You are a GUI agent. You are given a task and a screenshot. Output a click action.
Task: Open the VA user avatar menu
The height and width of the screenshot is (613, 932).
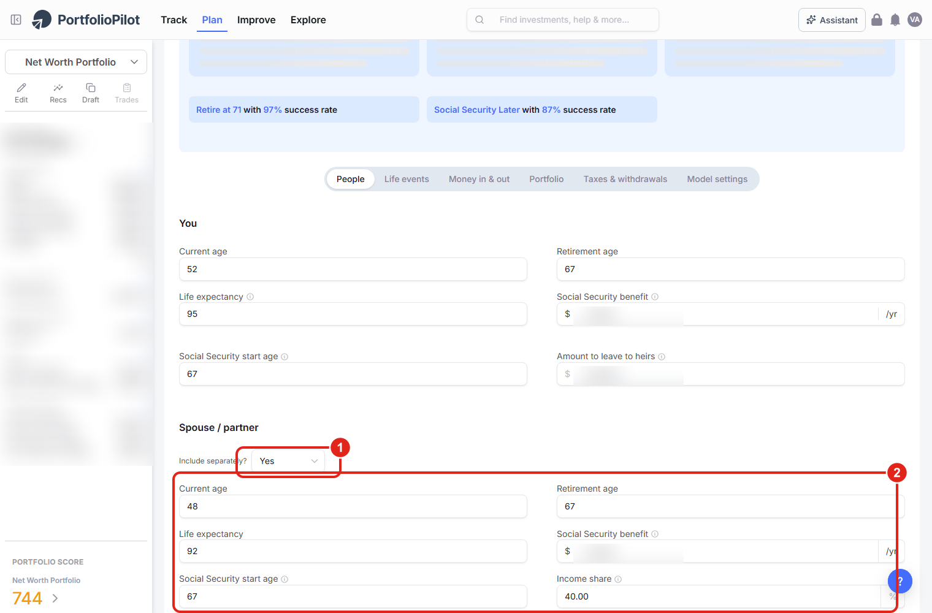tap(915, 20)
